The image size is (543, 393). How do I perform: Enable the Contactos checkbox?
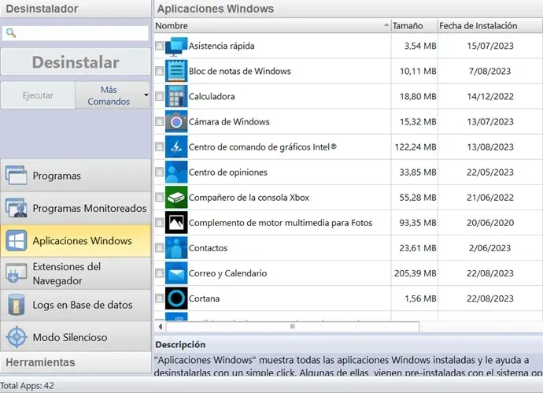[160, 248]
